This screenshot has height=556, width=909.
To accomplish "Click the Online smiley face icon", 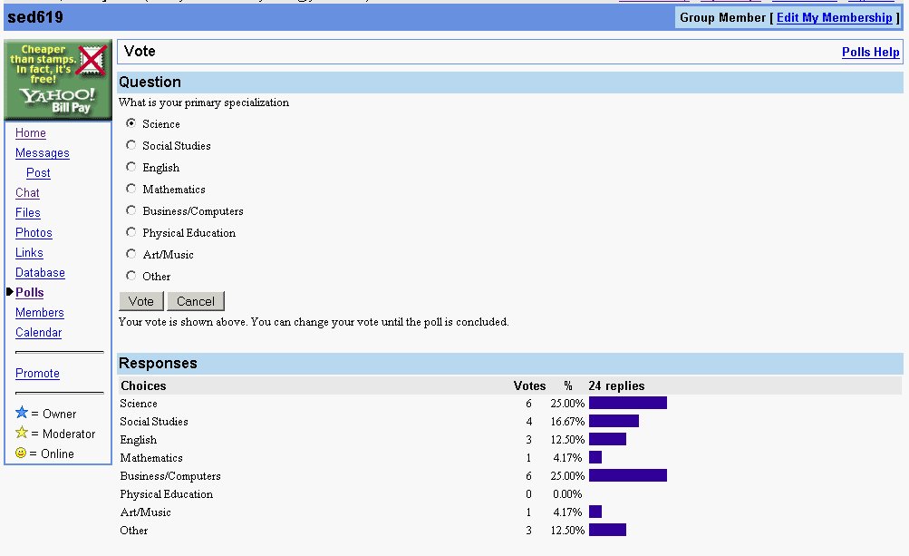I will click(x=22, y=453).
